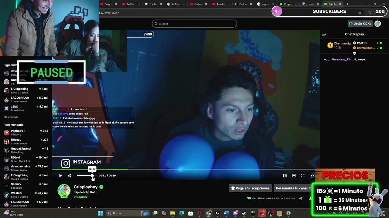Open davooxeneize channel under Recomendado
This screenshot has width=389, height=218.
point(26,168)
